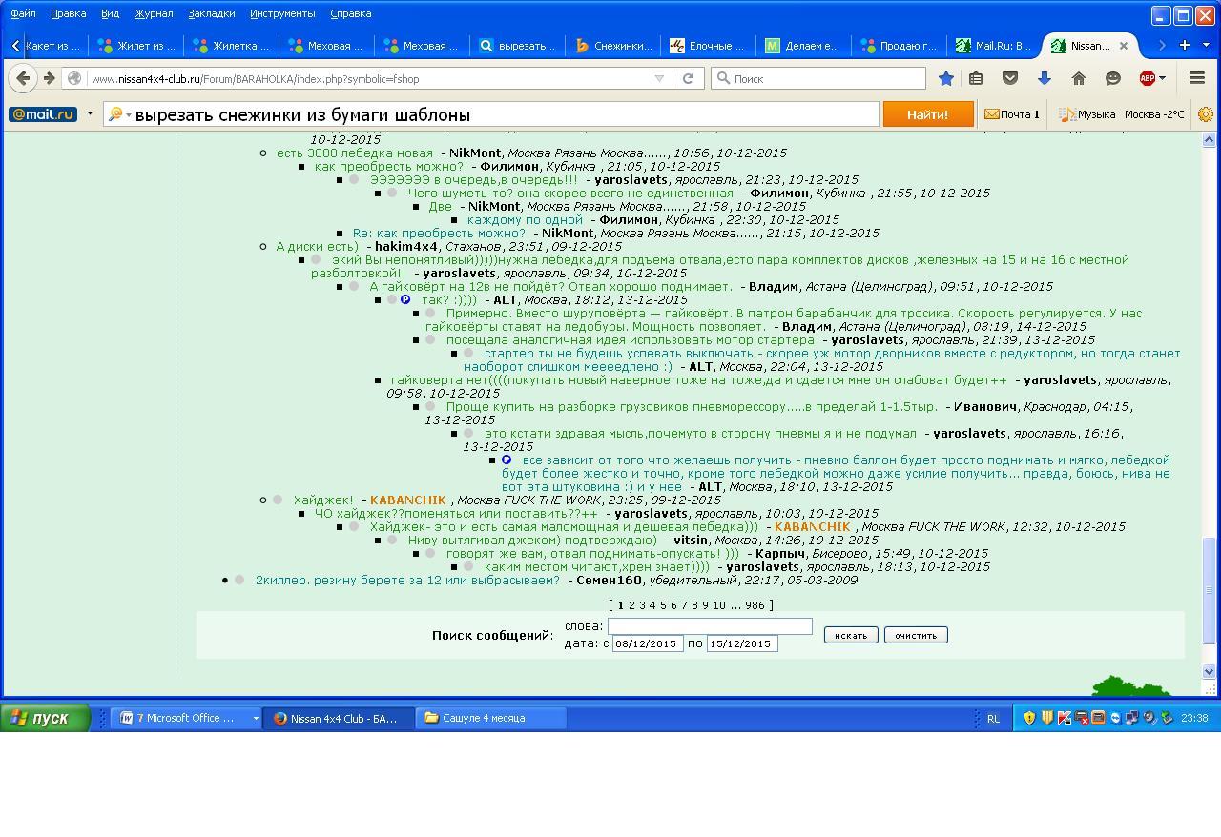
Task: Open the downloads arrow icon
Action: click(1045, 78)
